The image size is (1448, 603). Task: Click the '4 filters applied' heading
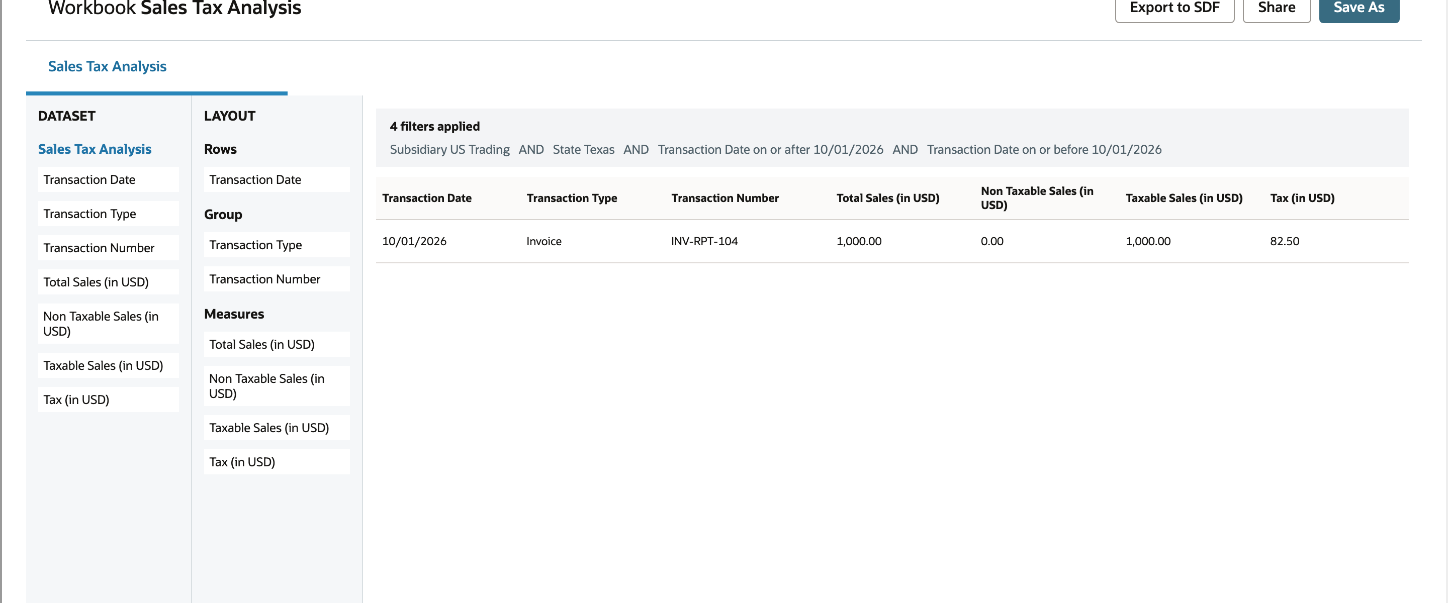435,127
